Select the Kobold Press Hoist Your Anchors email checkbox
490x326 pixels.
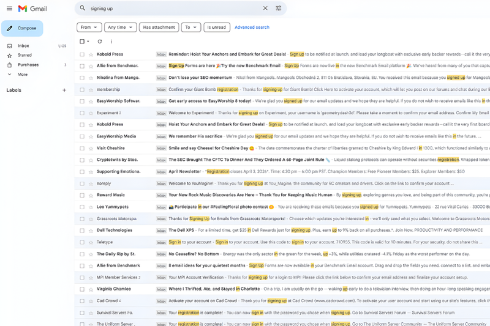[x=82, y=125]
